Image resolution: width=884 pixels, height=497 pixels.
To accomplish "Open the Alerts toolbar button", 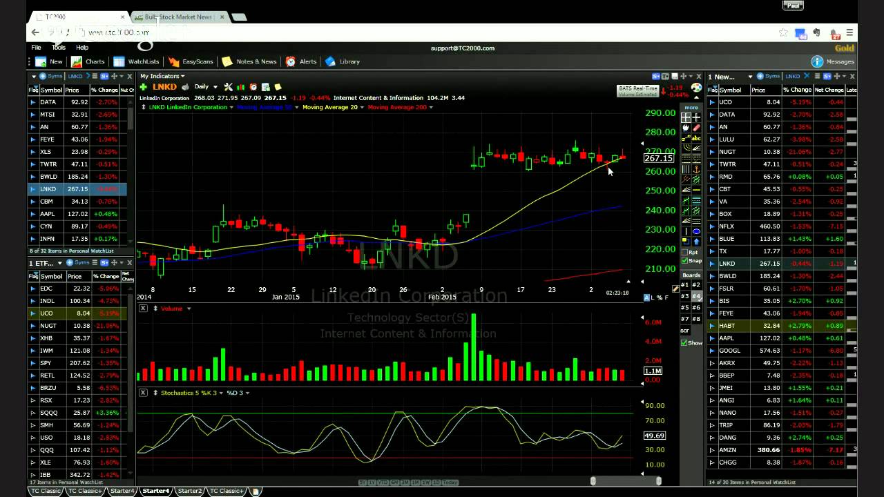I will click(x=301, y=61).
